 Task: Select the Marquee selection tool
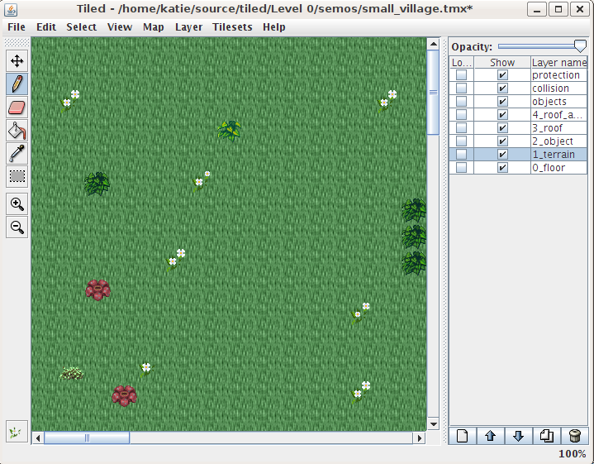click(x=17, y=175)
